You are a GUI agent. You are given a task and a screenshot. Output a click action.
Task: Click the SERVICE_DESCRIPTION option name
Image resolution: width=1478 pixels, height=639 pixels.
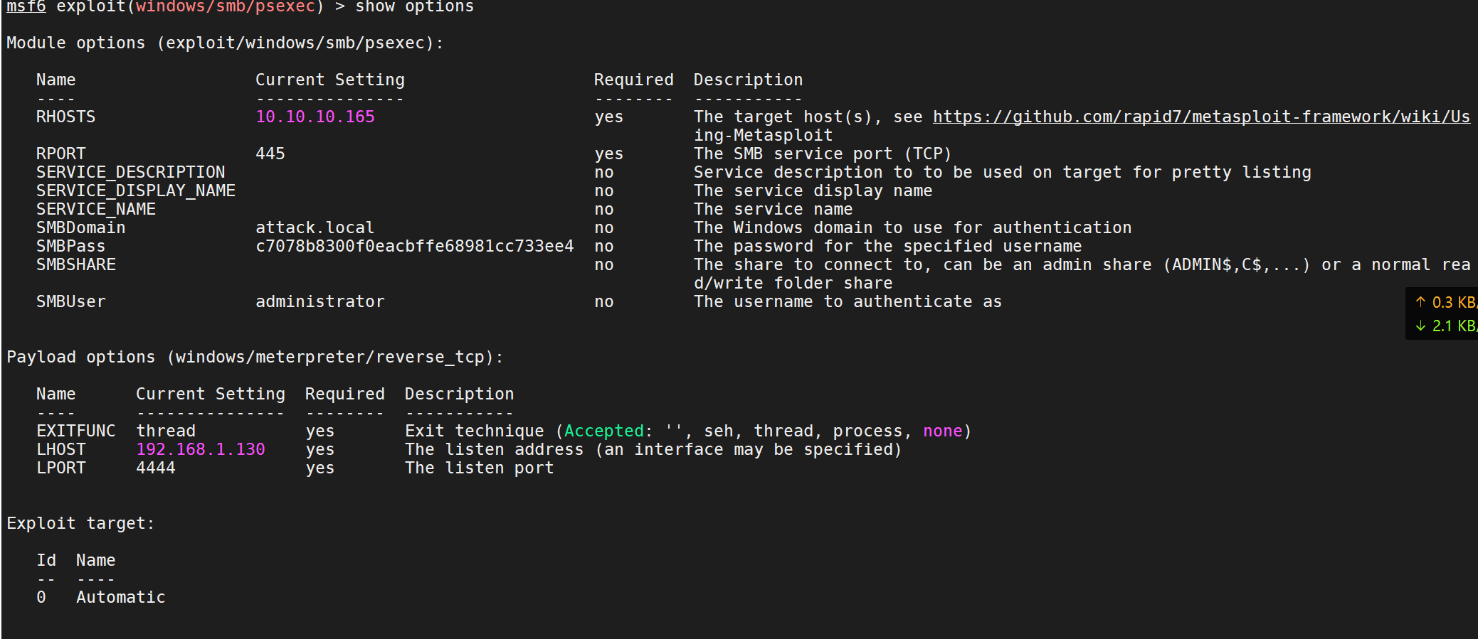pos(131,172)
